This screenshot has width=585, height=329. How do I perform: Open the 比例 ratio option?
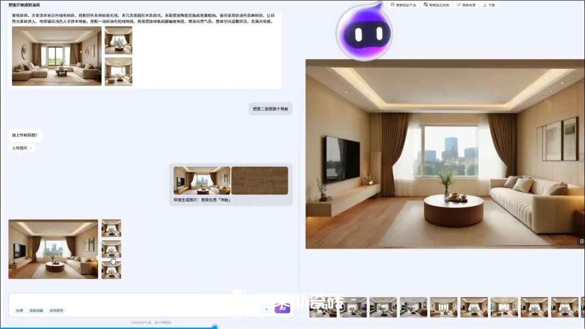point(19,311)
